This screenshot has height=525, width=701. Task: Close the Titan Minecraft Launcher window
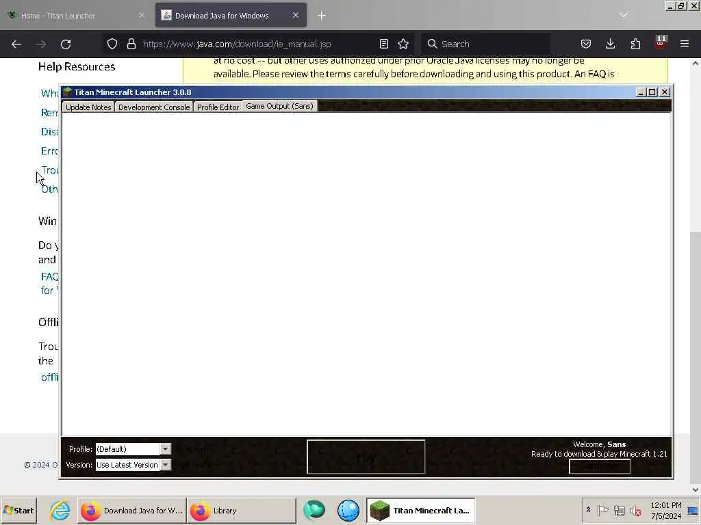pos(665,92)
